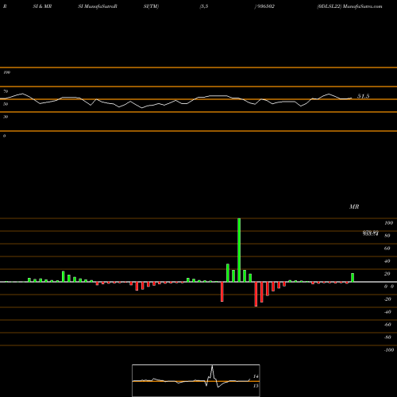Click the -60 label on MR axis
397x397 pixels.
click(x=387, y=325)
